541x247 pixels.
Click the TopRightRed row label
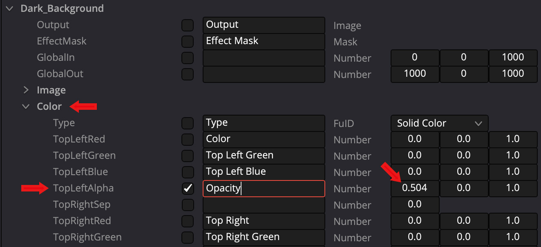[x=82, y=221]
